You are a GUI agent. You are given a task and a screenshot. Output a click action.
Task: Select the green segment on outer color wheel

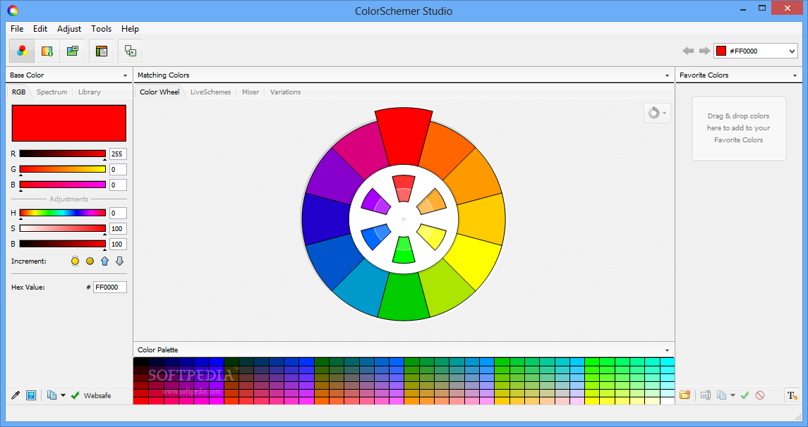(x=404, y=296)
